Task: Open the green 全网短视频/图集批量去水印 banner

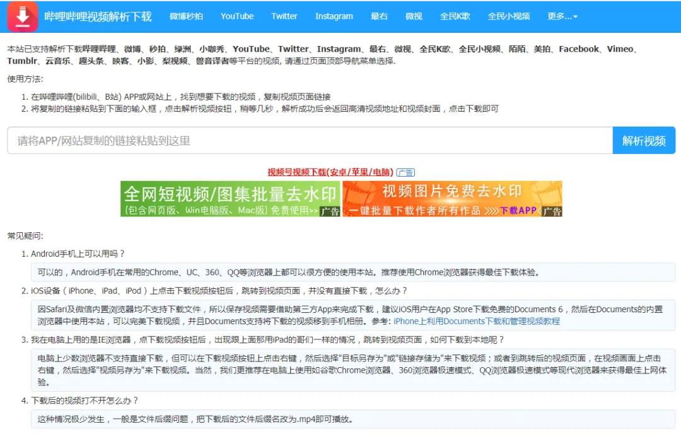Action: coord(230,199)
